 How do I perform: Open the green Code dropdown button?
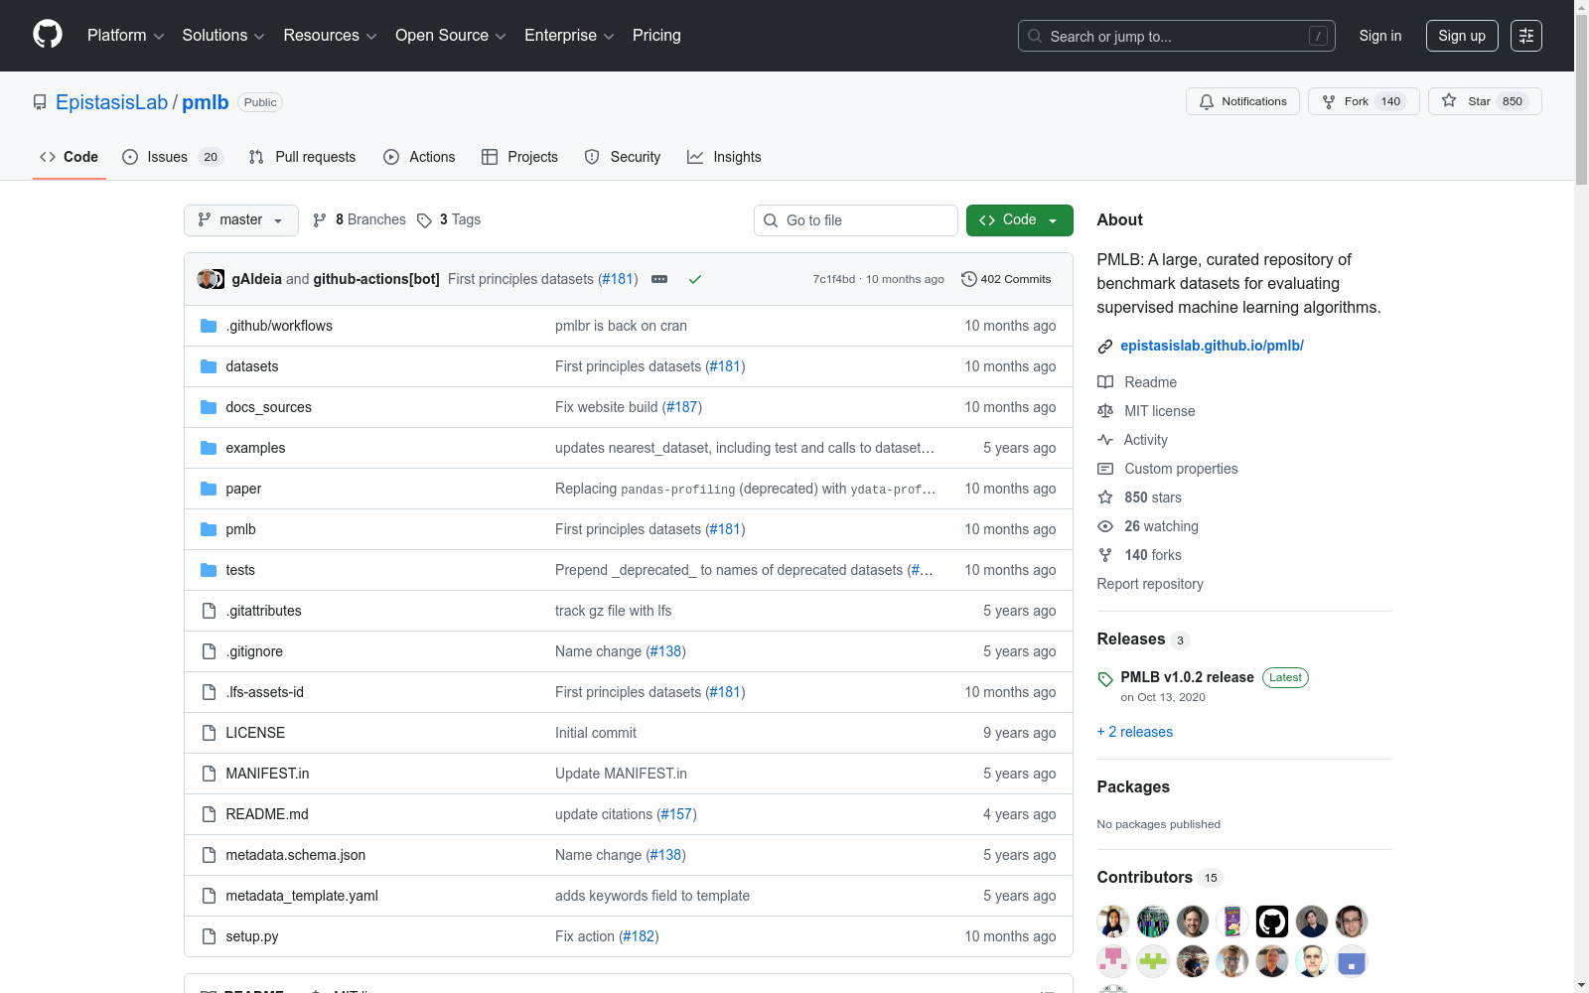click(1020, 220)
